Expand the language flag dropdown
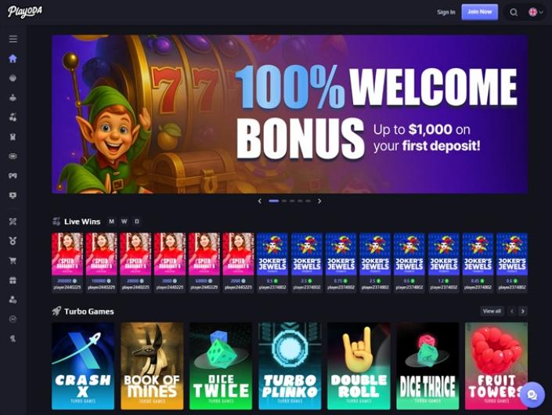 (x=536, y=13)
